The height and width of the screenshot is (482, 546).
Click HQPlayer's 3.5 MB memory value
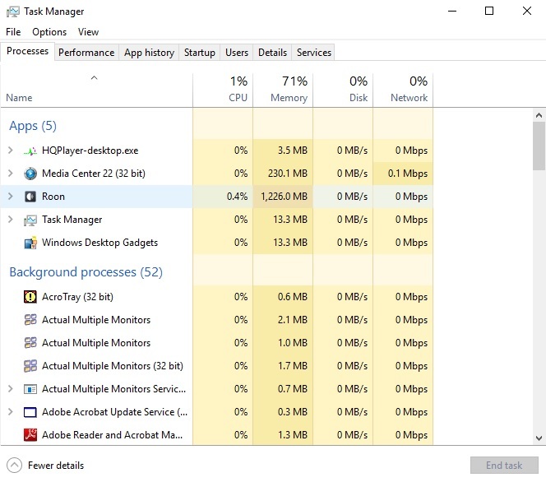click(x=293, y=151)
